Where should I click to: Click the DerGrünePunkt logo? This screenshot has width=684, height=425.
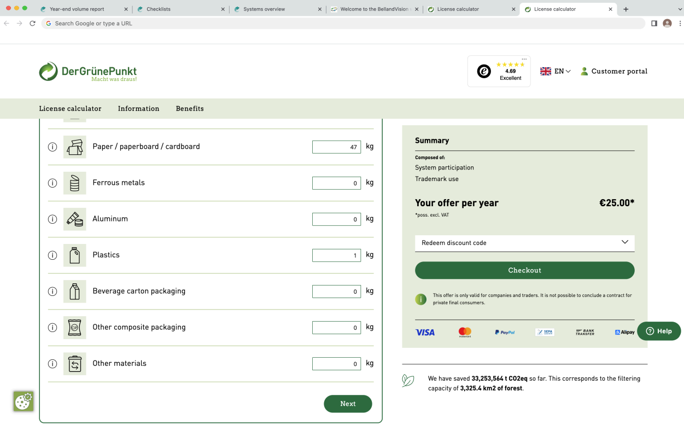[x=88, y=72]
